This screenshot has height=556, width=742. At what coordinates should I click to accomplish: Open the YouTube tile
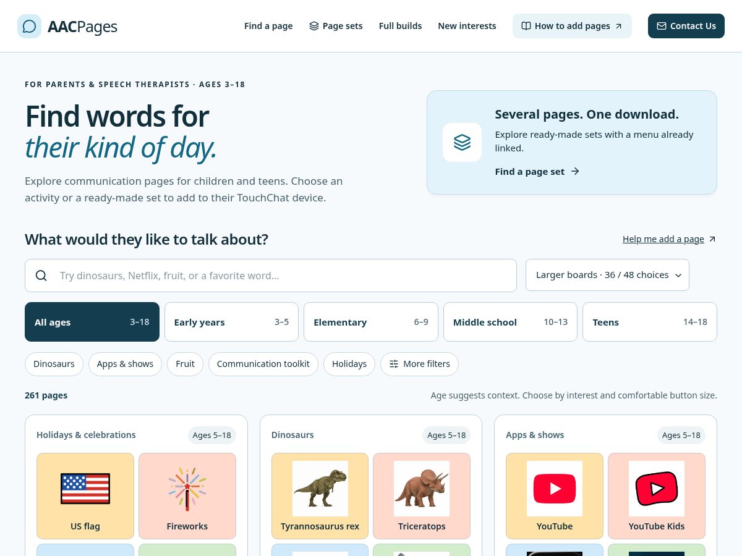(555, 496)
